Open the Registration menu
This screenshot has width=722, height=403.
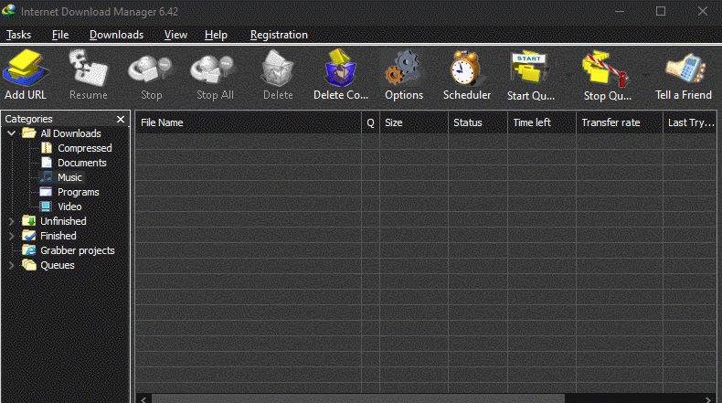[279, 35]
